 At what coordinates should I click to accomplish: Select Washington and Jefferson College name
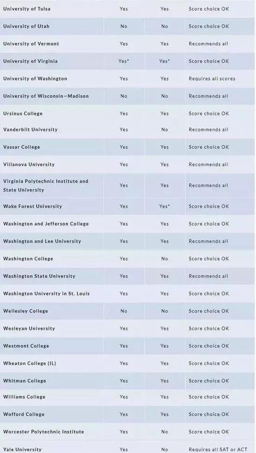tap(46, 224)
